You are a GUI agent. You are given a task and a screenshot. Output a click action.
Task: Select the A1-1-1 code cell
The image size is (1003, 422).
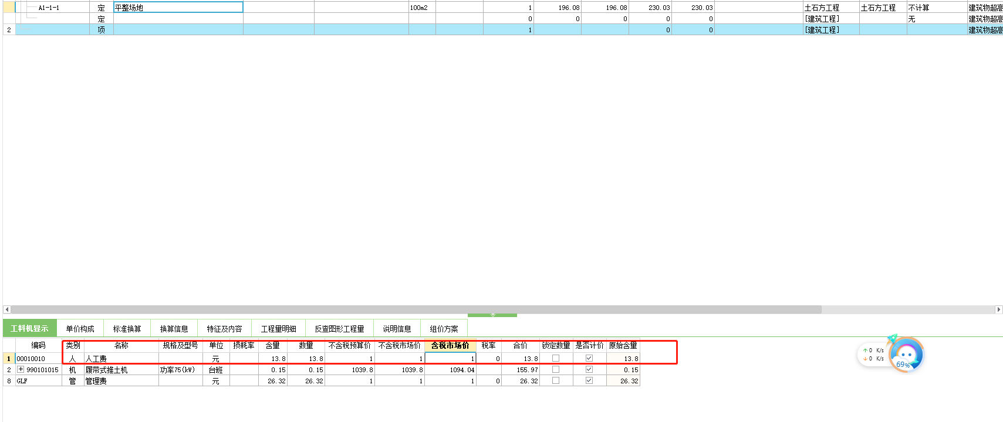click(x=52, y=8)
